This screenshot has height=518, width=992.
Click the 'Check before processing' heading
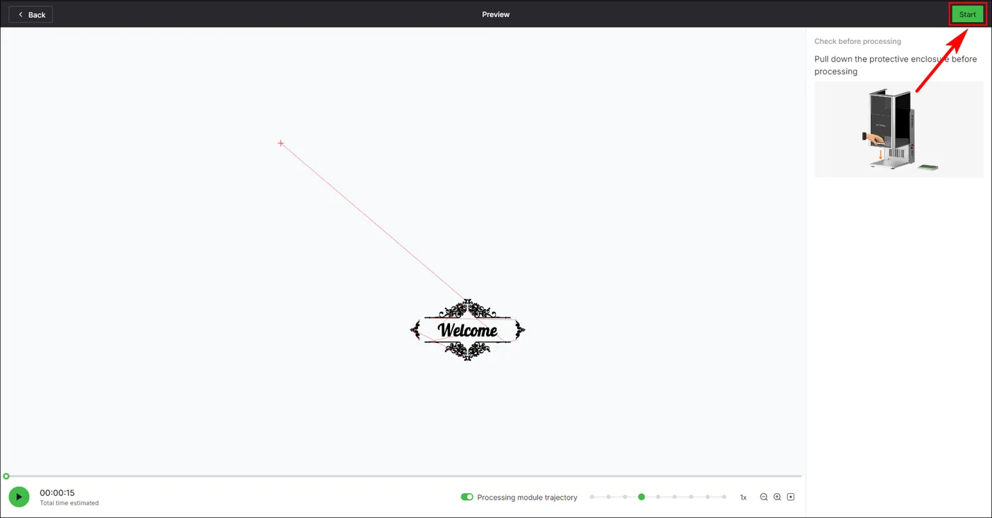[857, 41]
